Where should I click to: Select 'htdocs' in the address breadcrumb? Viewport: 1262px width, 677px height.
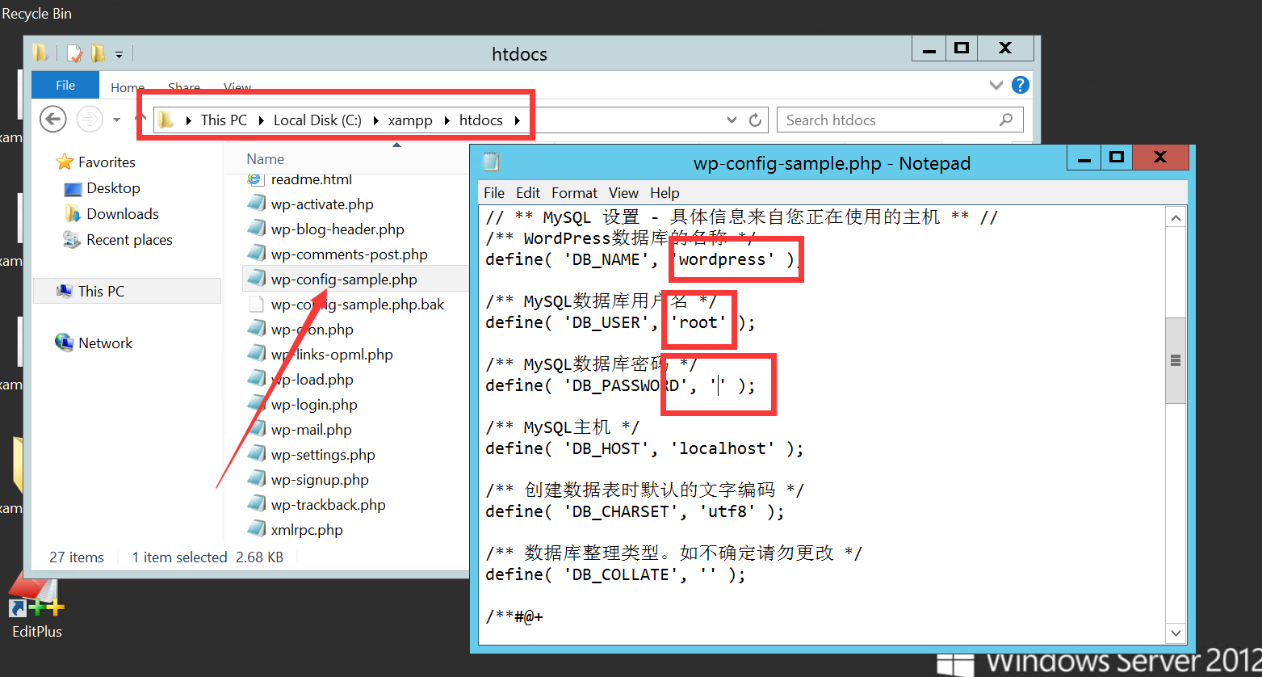click(481, 120)
